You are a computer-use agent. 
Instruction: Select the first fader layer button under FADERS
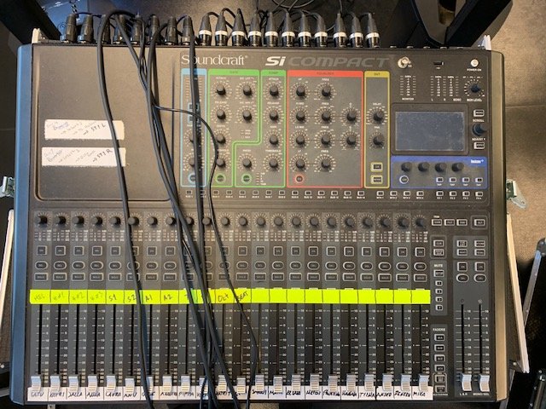440,337
